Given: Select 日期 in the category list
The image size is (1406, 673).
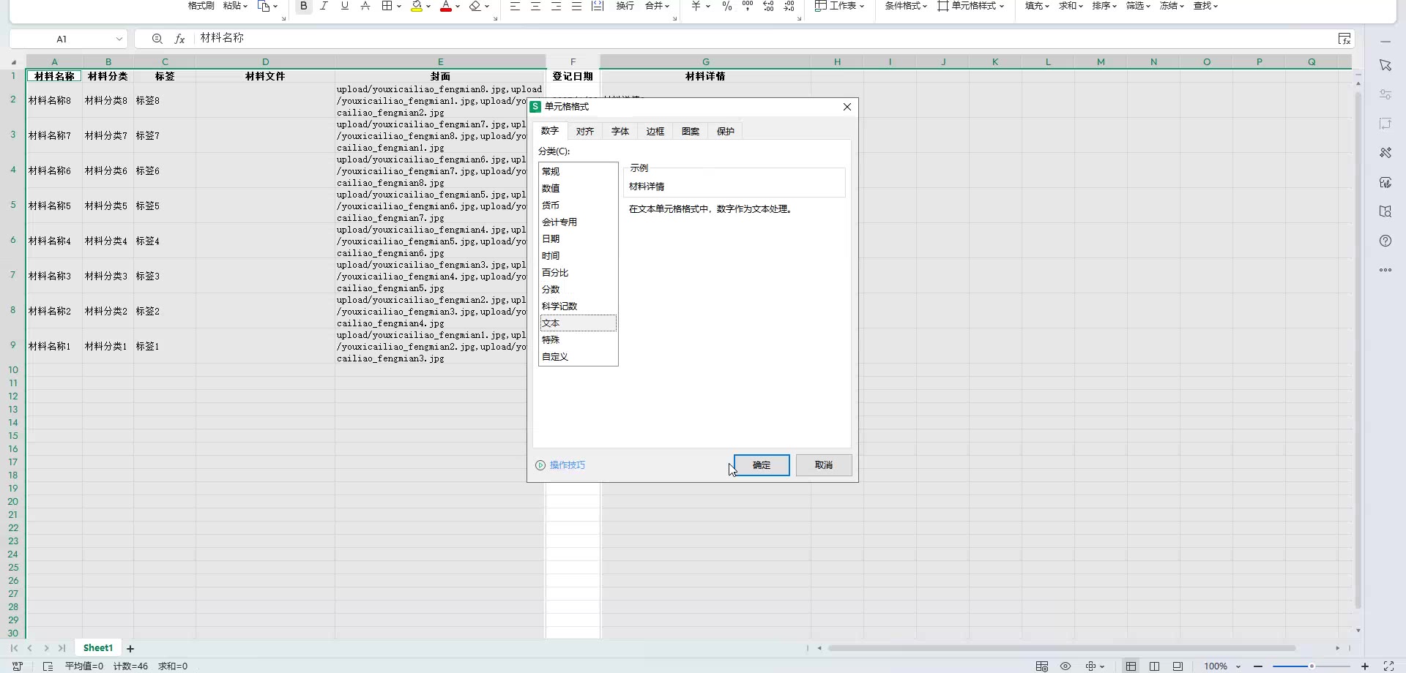Looking at the screenshot, I should click(551, 239).
